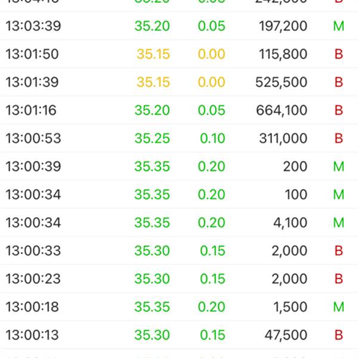Open the 13:00:53 trade entry

[179, 138]
